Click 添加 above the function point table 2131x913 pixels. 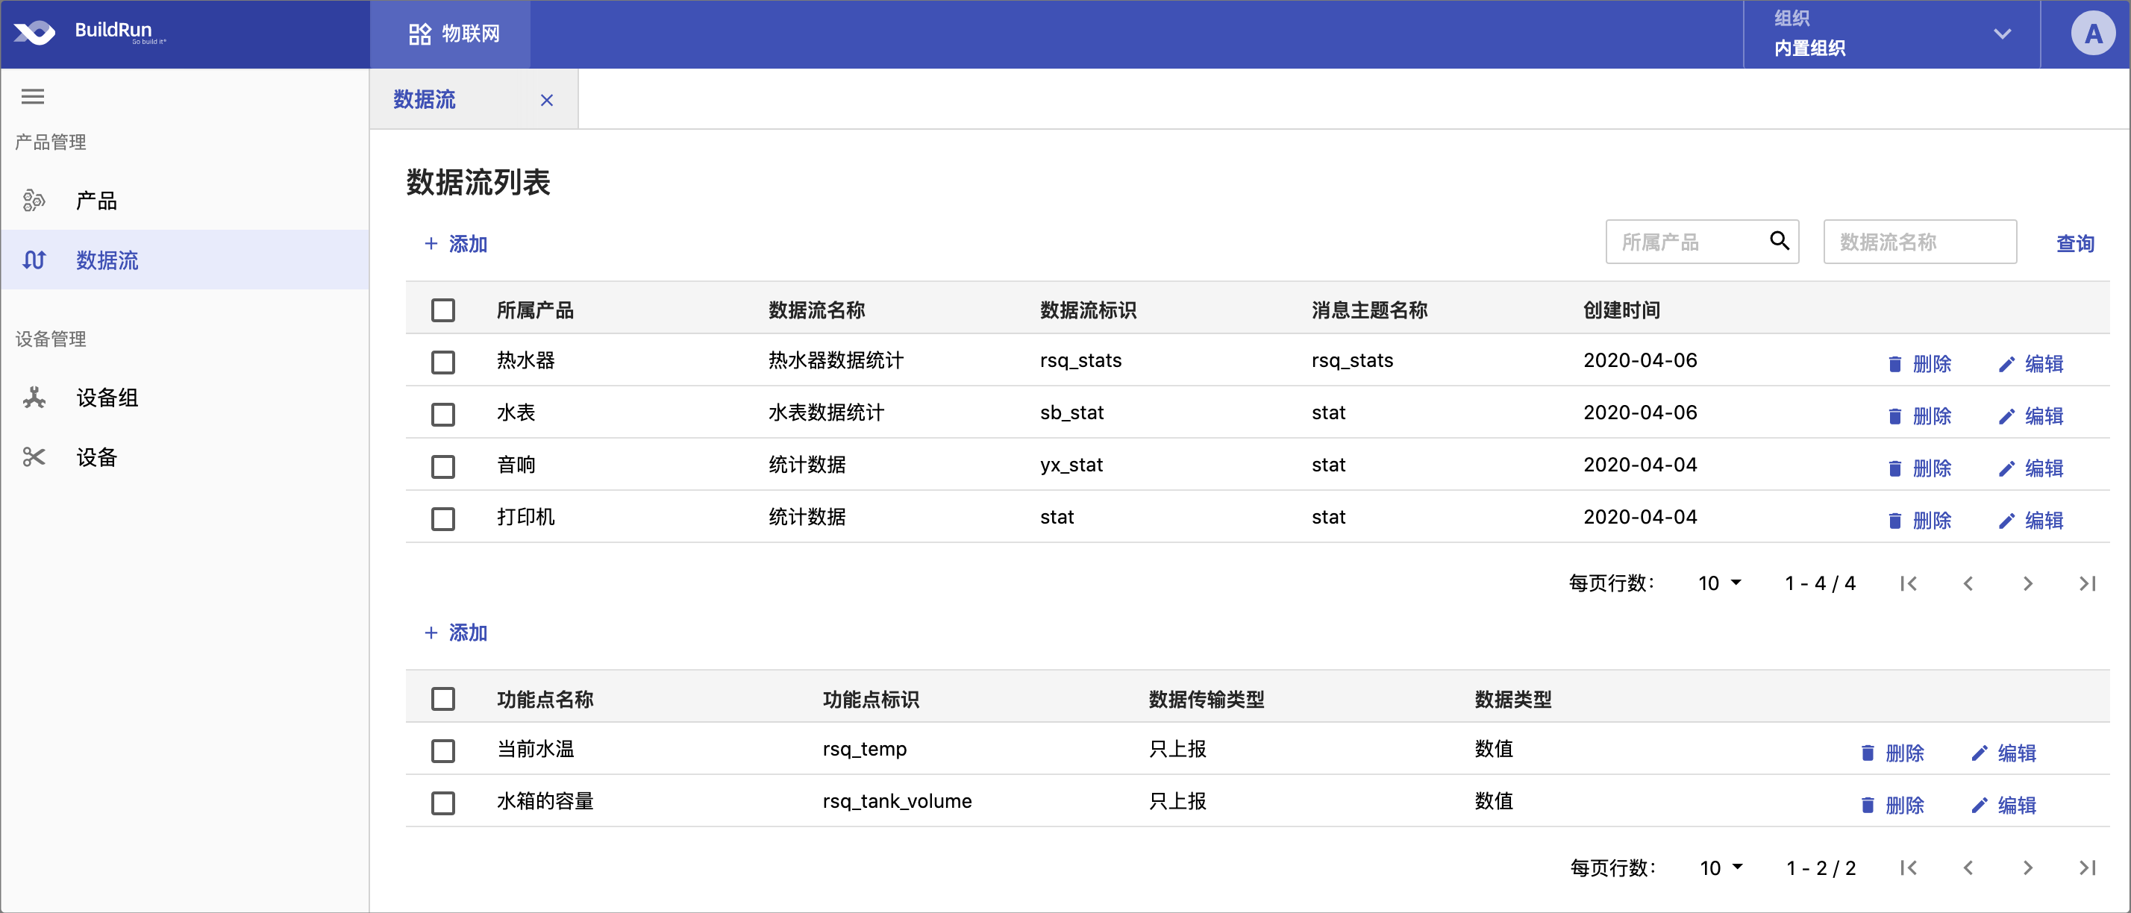tap(456, 633)
